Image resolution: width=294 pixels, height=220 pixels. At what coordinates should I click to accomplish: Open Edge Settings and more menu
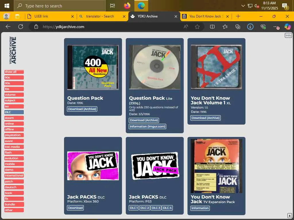[276, 27]
